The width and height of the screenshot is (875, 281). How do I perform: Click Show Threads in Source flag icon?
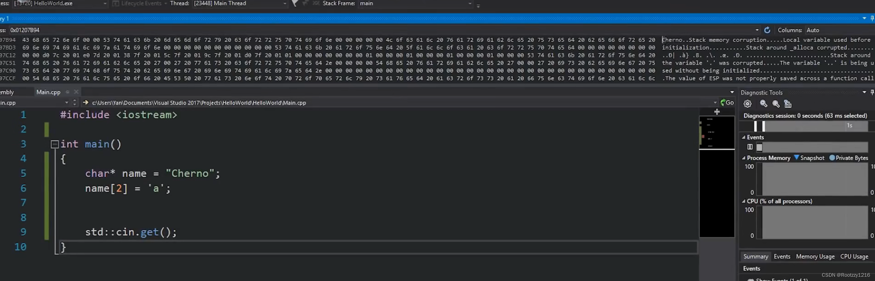point(295,3)
